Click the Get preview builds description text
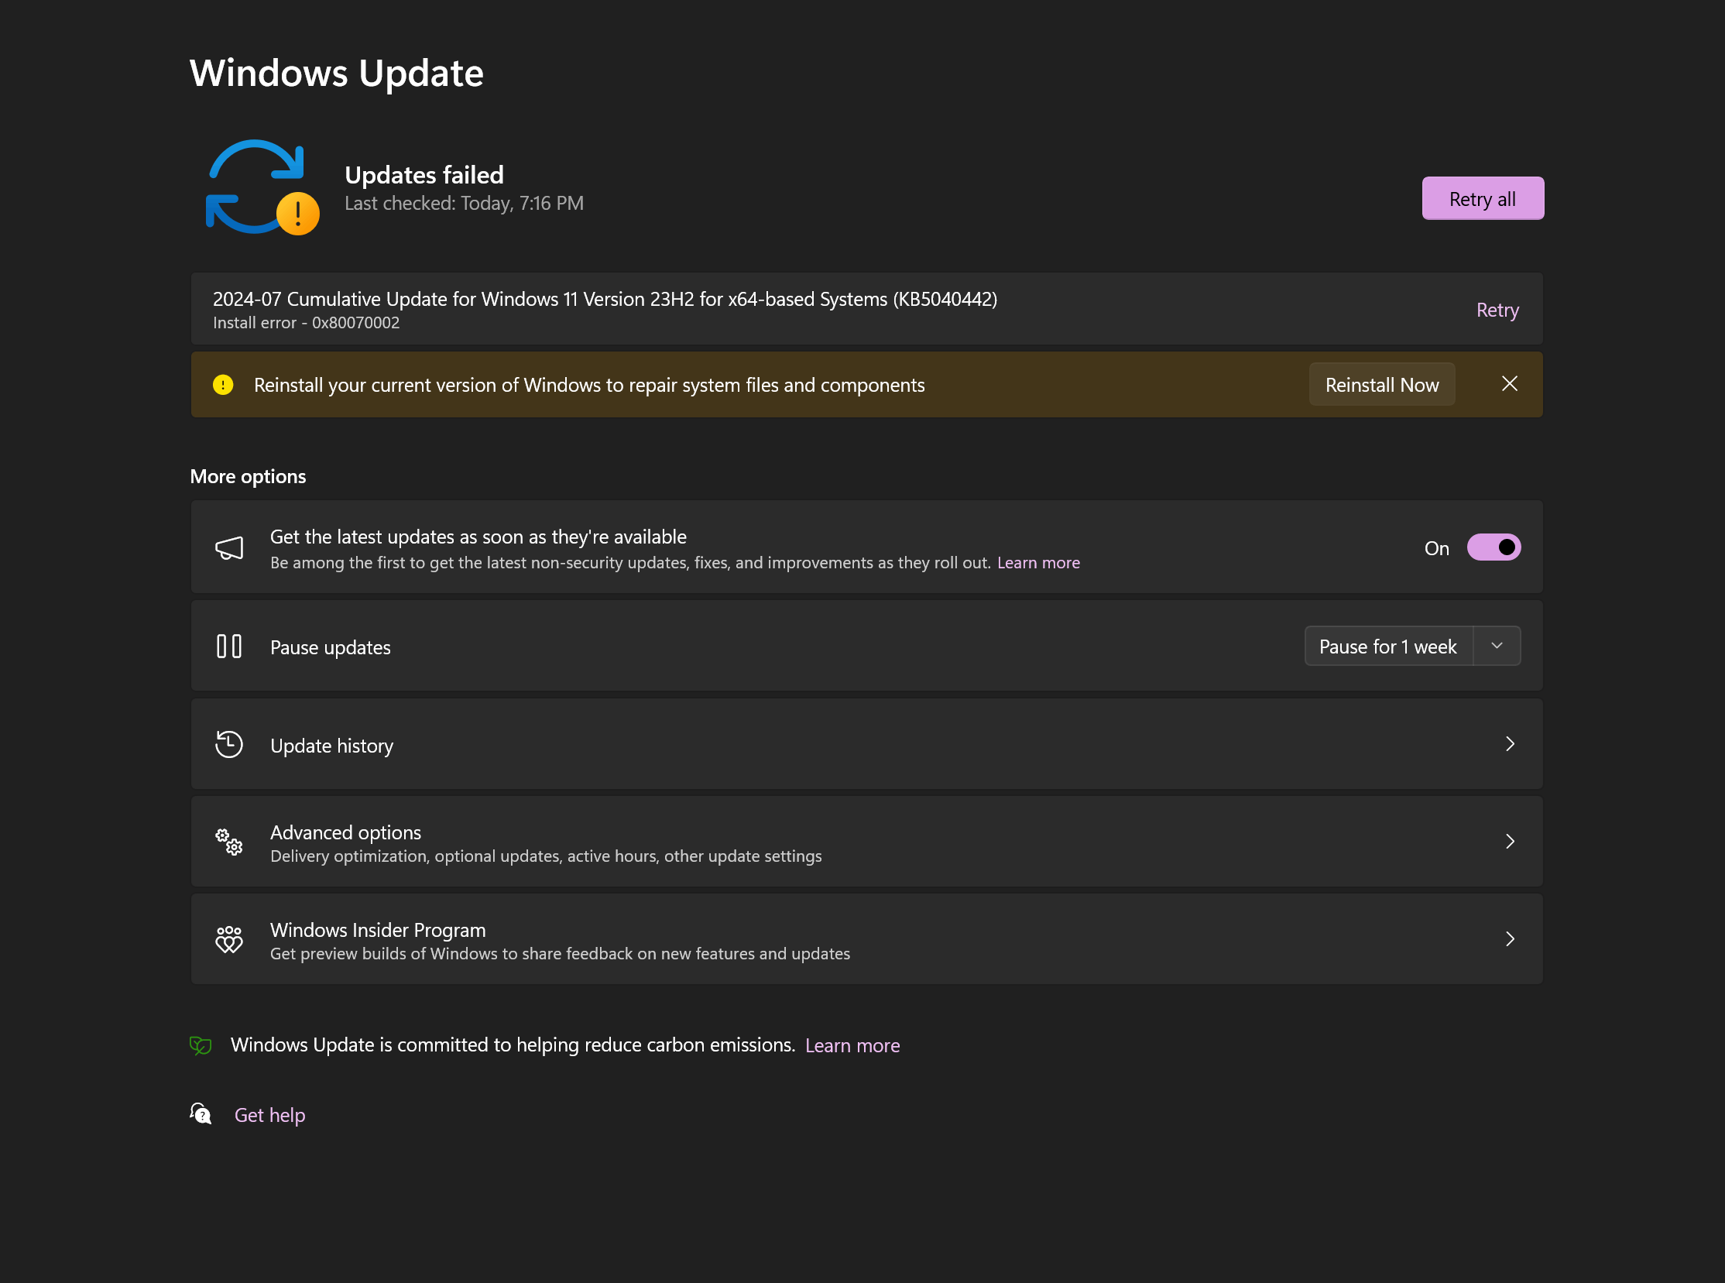The height and width of the screenshot is (1283, 1725). (x=560, y=954)
